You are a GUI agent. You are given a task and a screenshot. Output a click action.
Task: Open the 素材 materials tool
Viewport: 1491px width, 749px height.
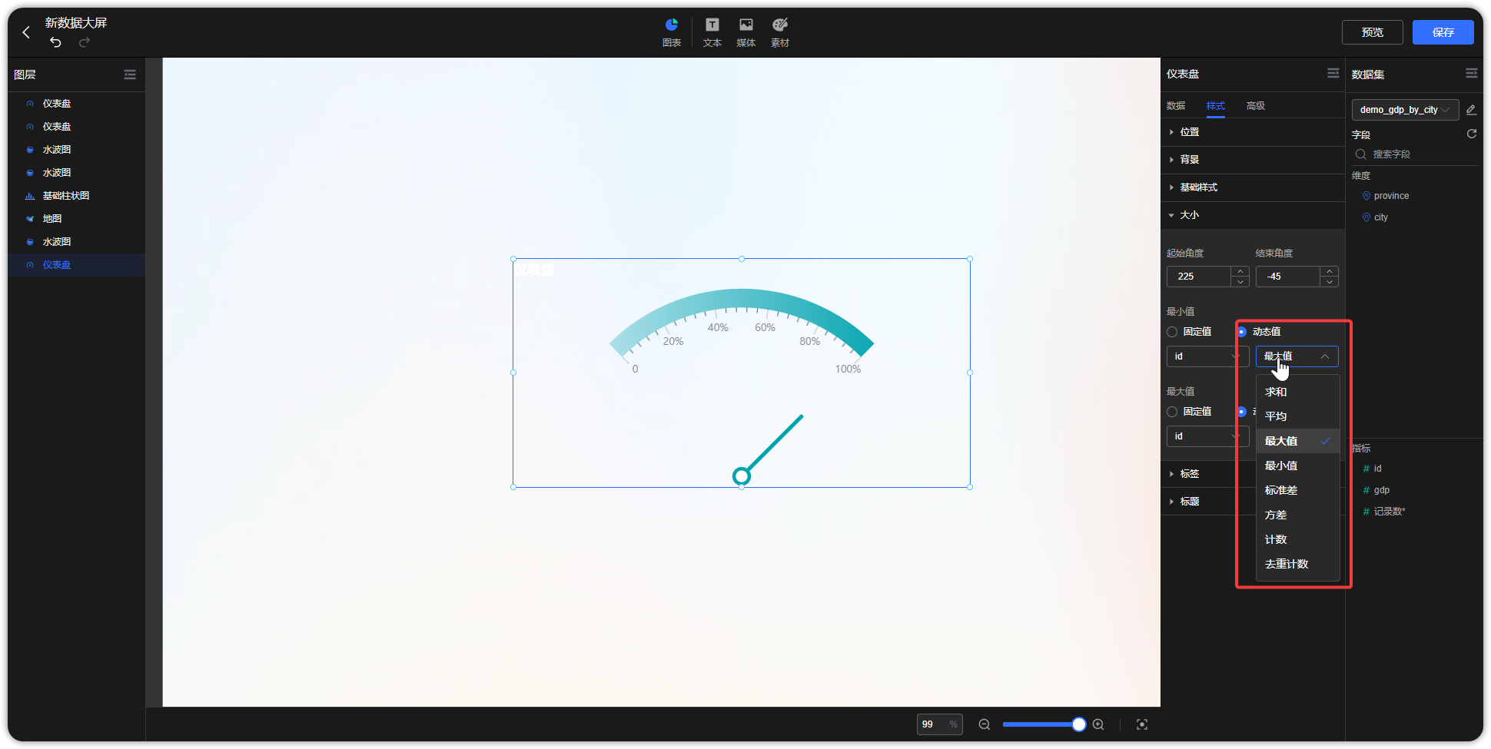[x=780, y=32]
